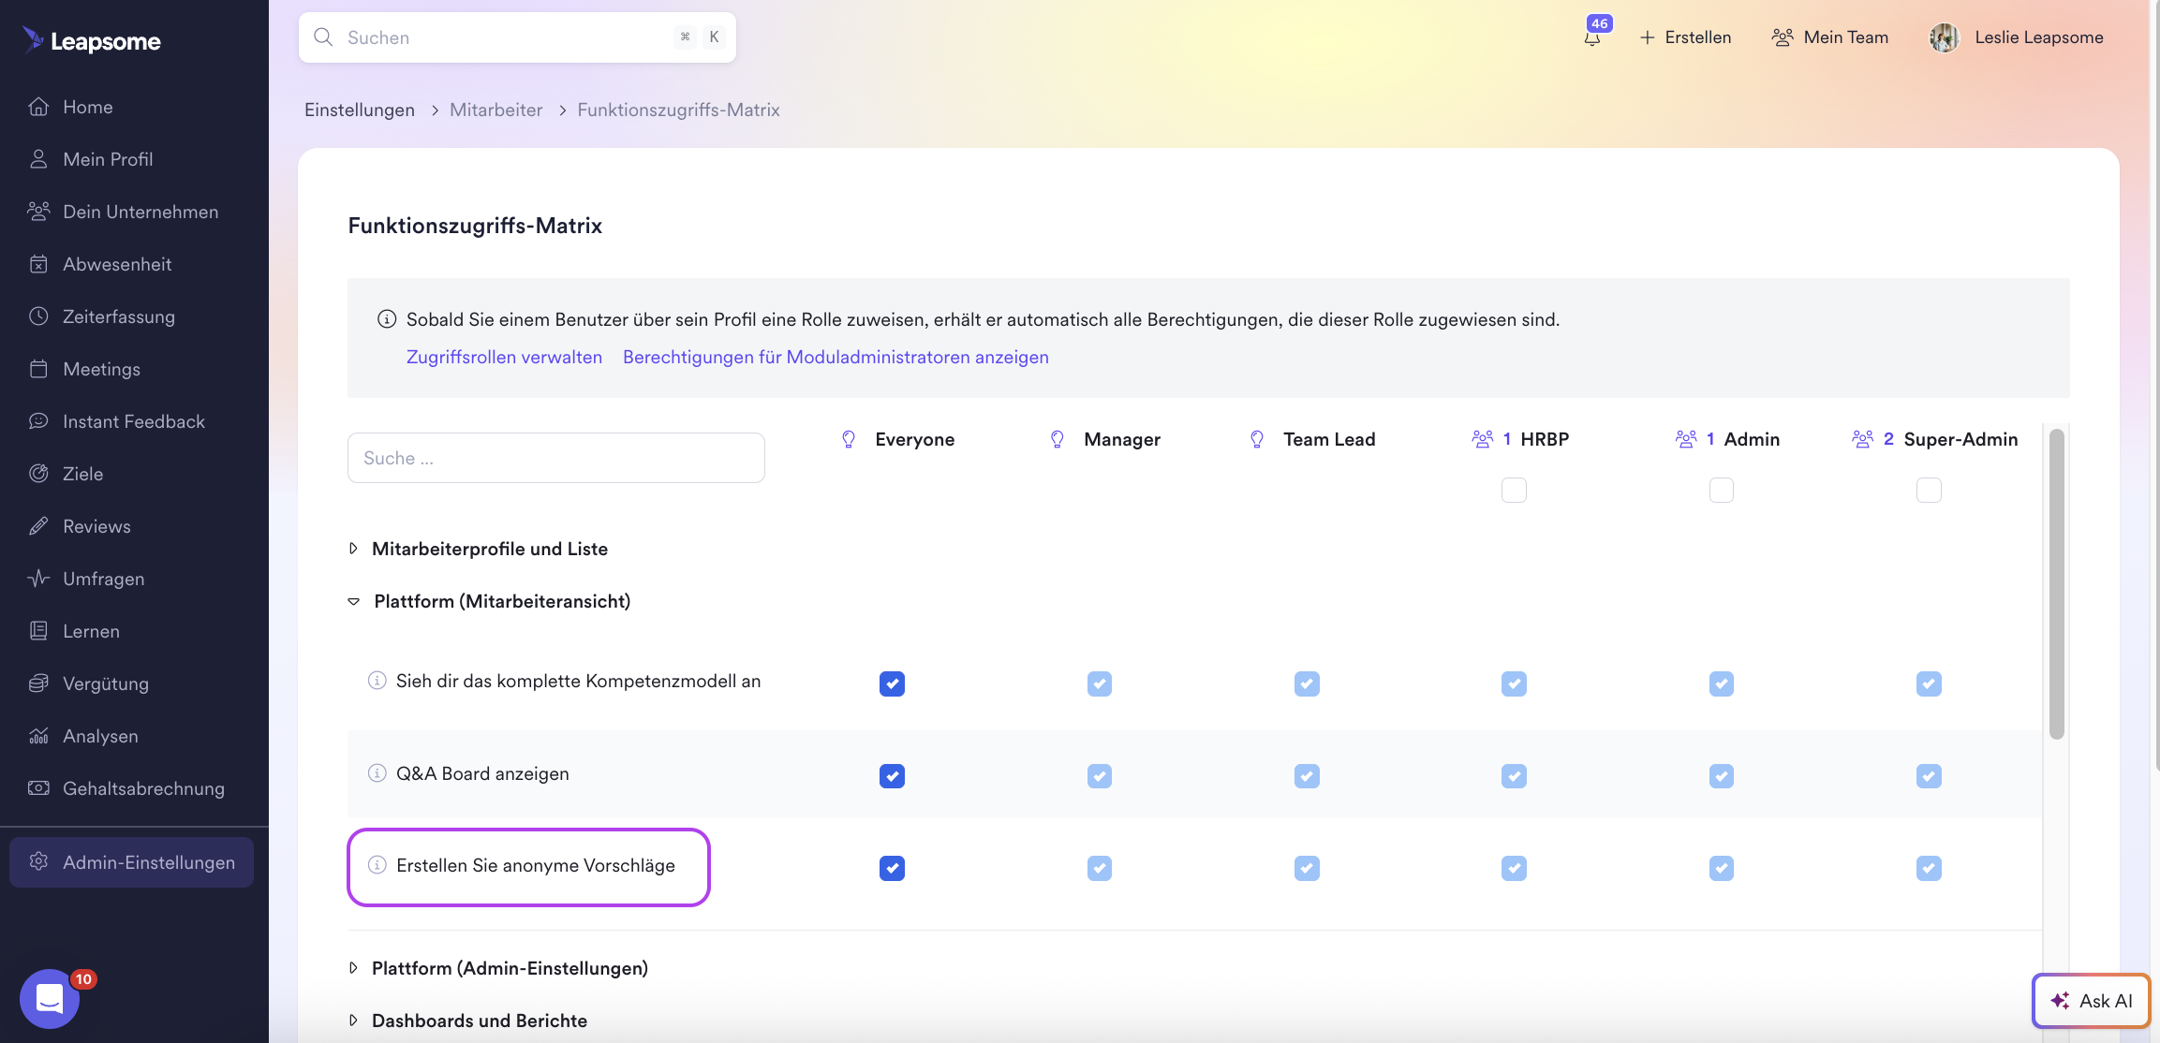Screen dimensions: 2160x1043
Task: Click the matrix vertical scrollbar
Action: tap(2056, 584)
